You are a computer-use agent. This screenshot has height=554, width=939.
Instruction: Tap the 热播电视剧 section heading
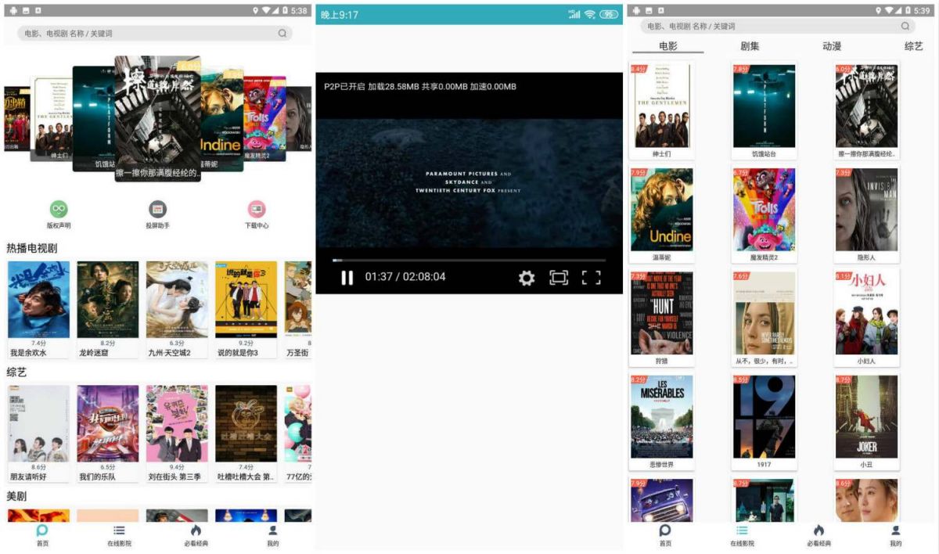tap(31, 248)
